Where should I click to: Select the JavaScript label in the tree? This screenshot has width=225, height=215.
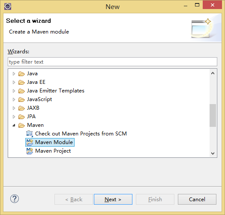click(39, 99)
